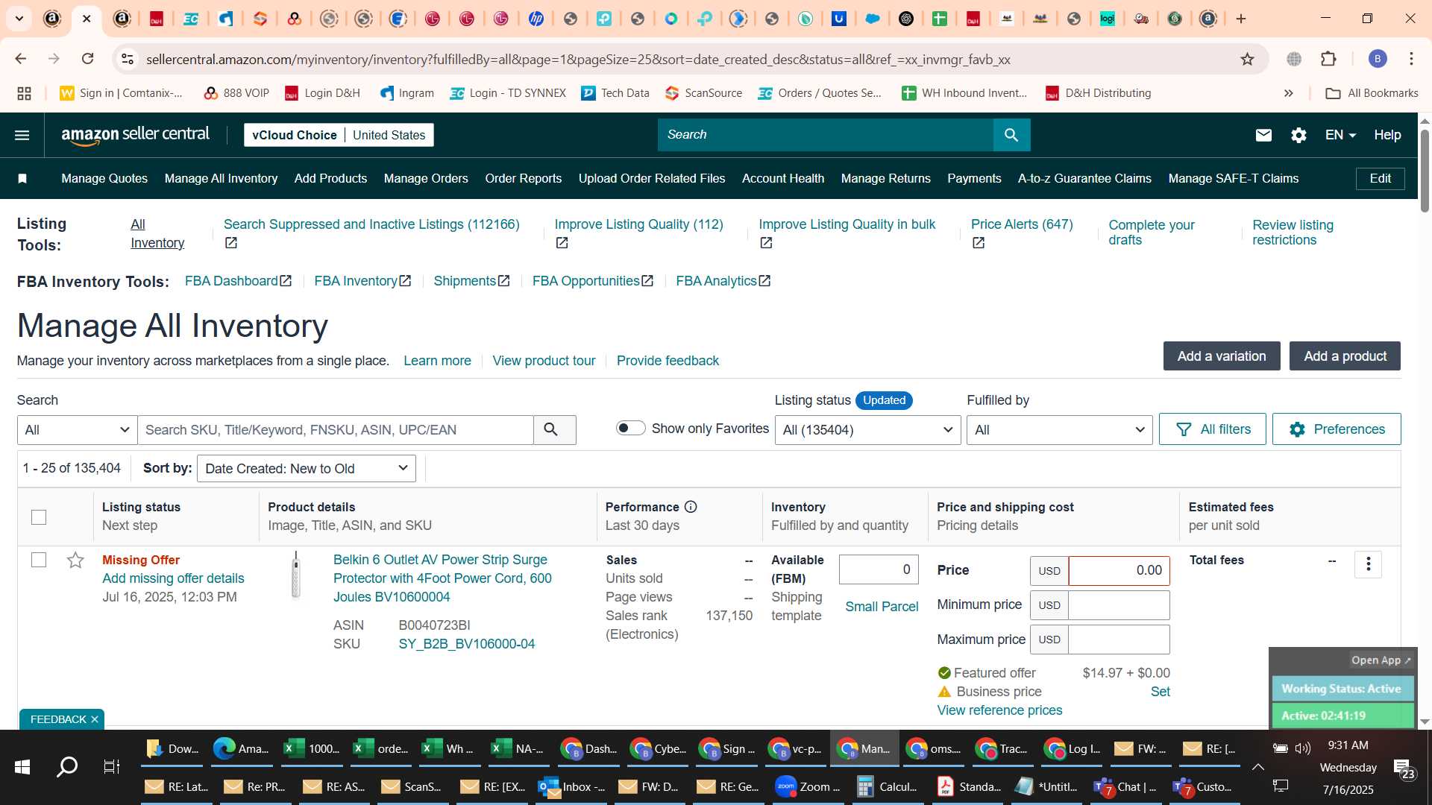The image size is (1432, 805).
Task: Click Open App in status widget
Action: coord(1381,660)
